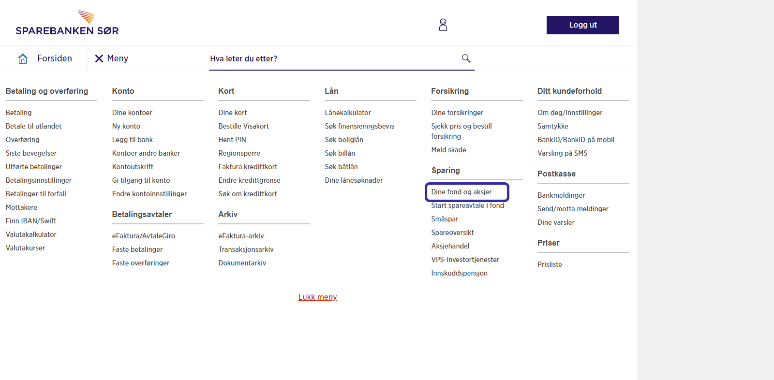Select Bestille Visakort
This screenshot has height=380, width=774.
(244, 126)
